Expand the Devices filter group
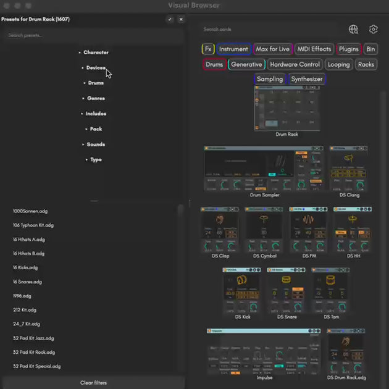Screen dimensions: 389x389 [93, 68]
